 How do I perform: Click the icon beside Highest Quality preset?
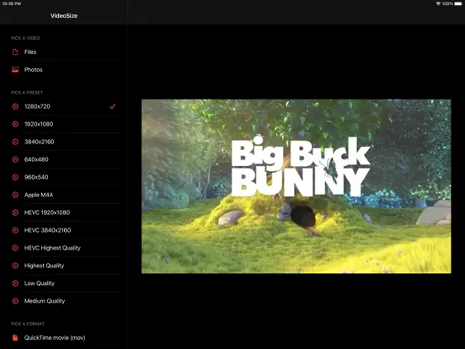(x=15, y=266)
